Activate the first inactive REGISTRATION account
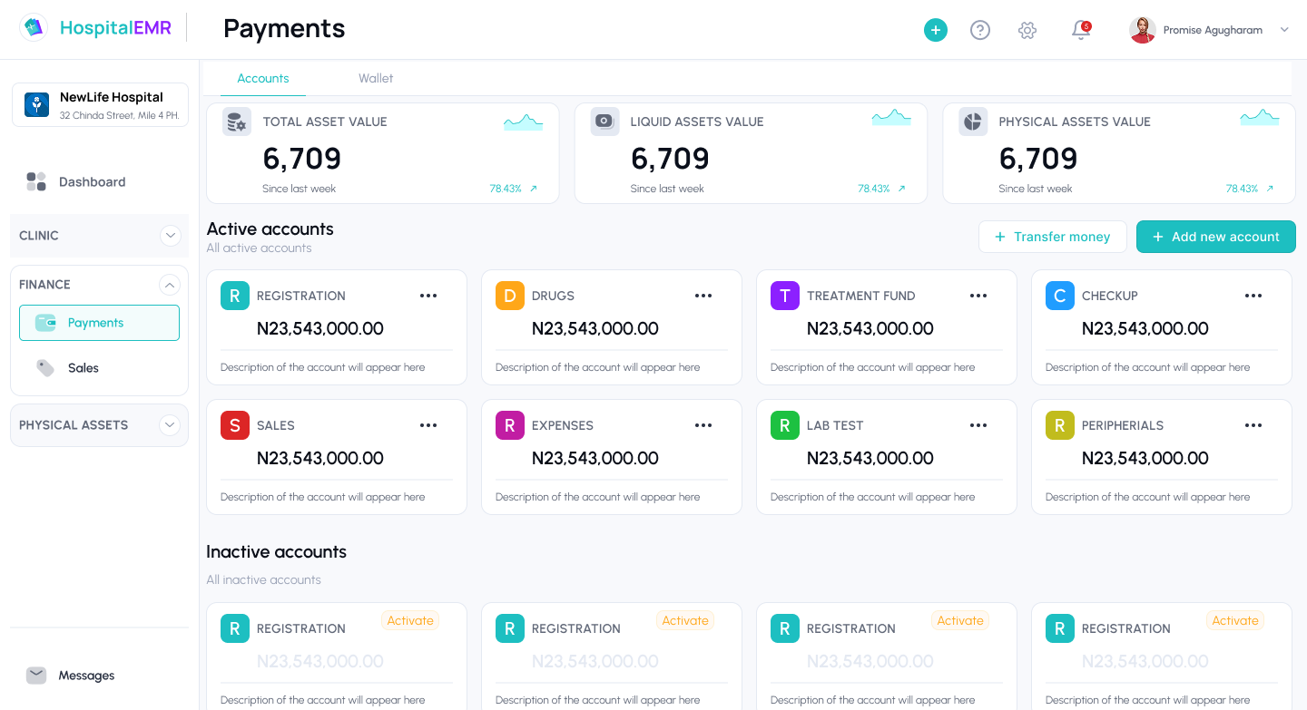This screenshot has height=710, width=1307. [410, 621]
